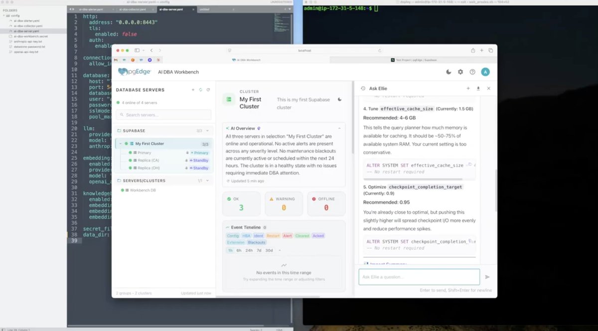Collapse the config folder in Sublime sidebar
This screenshot has width=598, height=331.
point(5,15)
